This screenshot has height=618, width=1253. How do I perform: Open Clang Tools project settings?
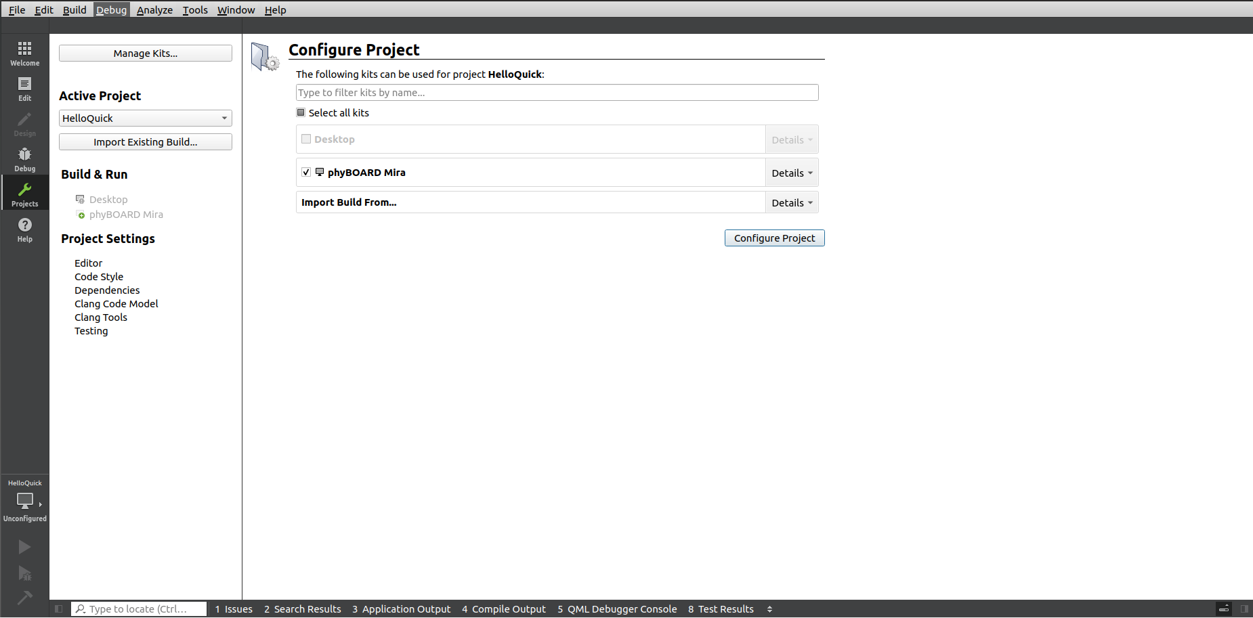pyautogui.click(x=101, y=317)
